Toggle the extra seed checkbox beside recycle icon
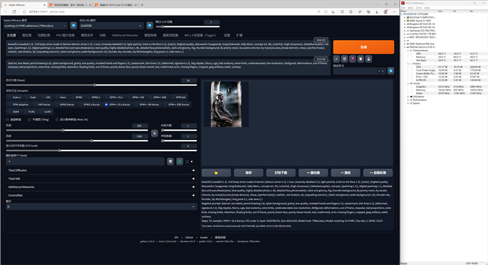This screenshot has height=265, width=488. click(187, 161)
